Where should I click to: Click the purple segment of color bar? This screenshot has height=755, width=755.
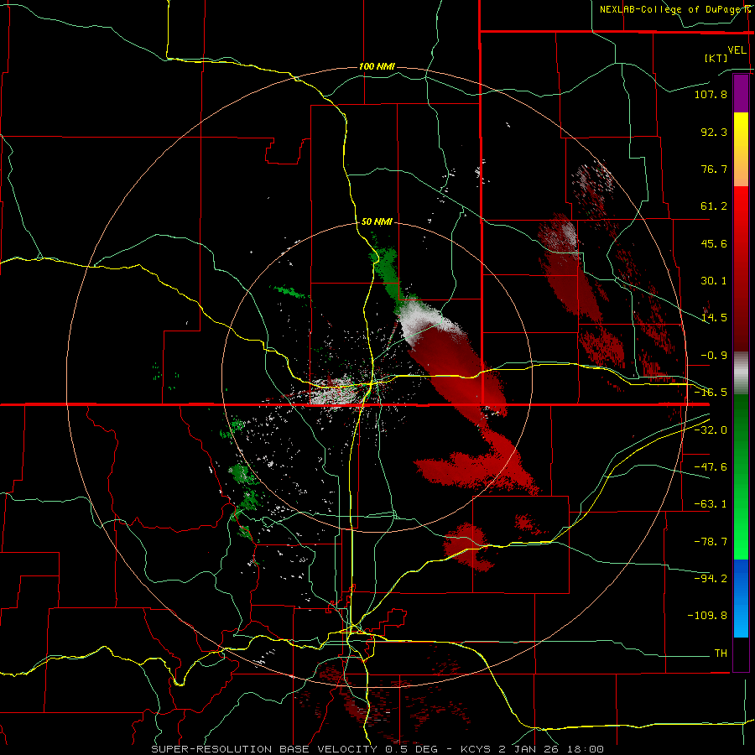click(x=741, y=93)
